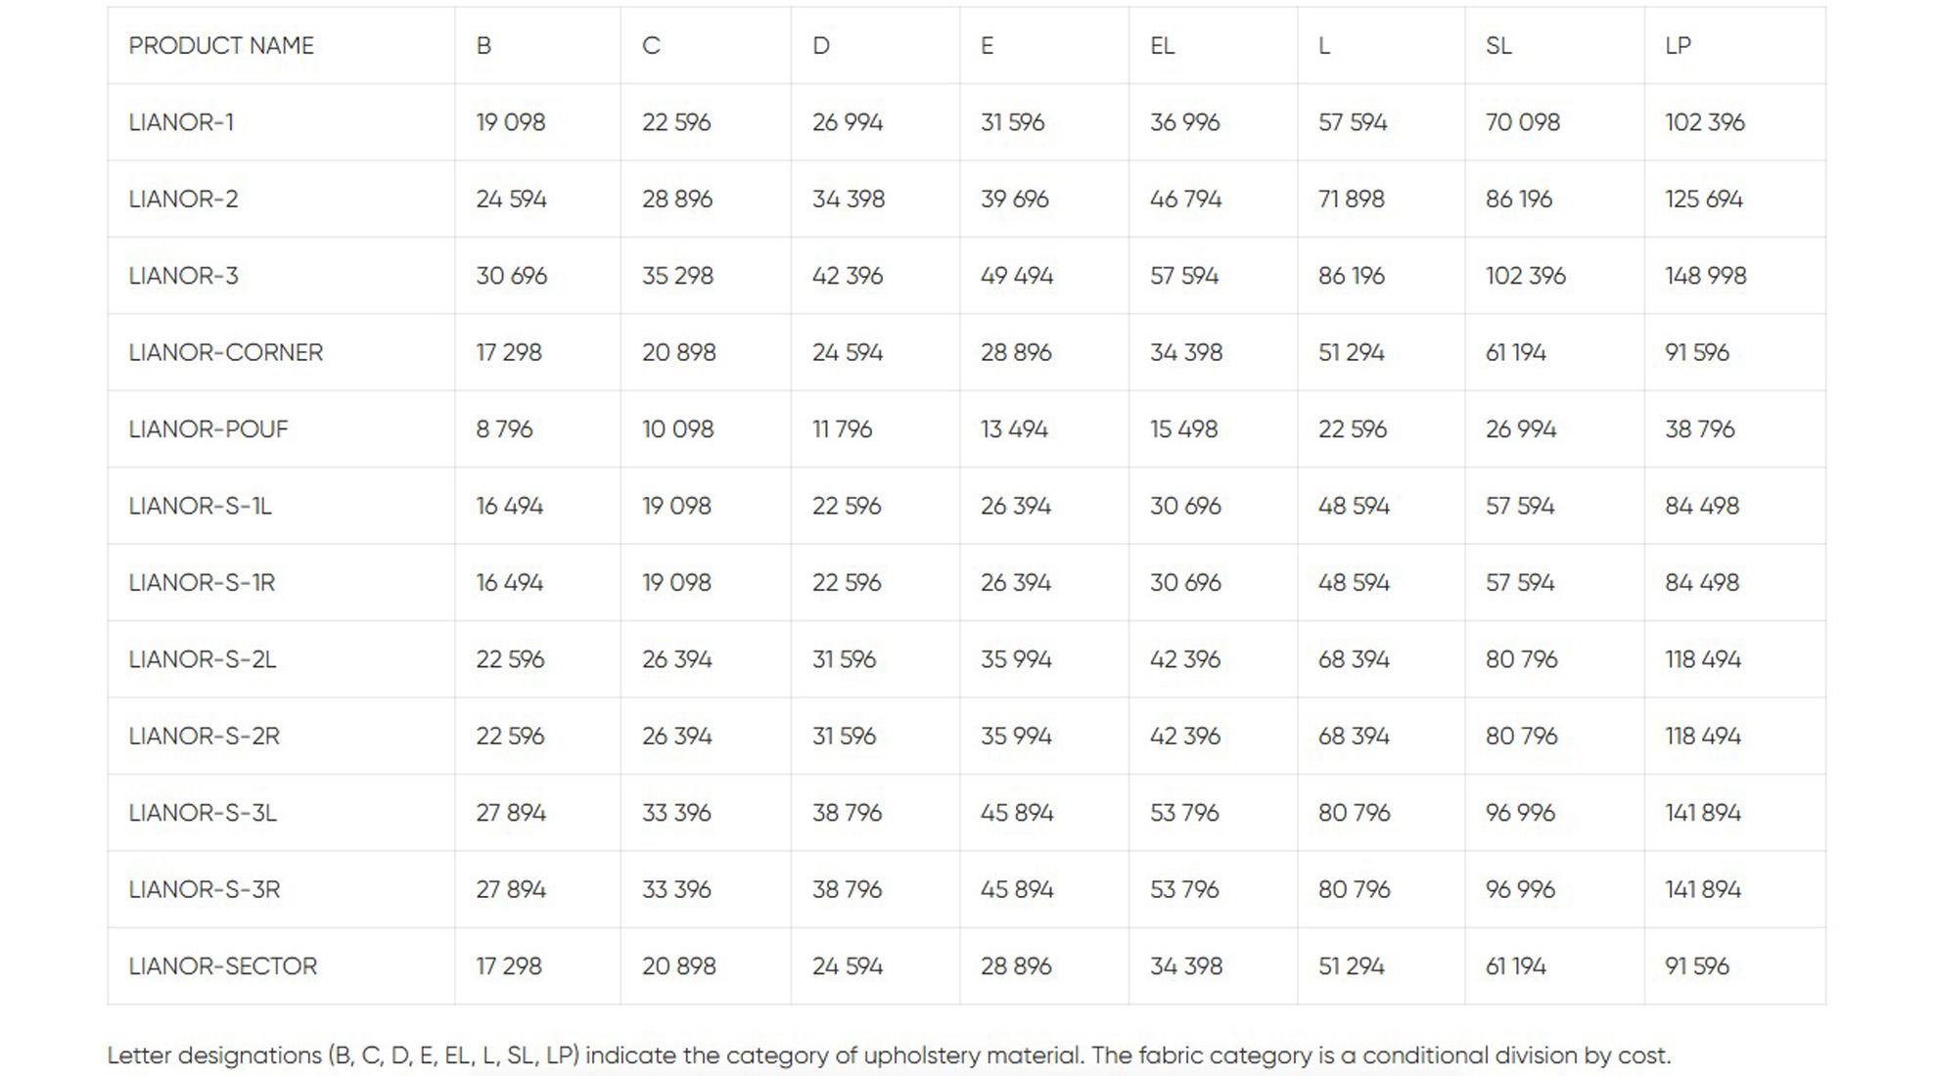Select the EL column header
Viewport: 1934px width, 1076px height.
point(1162,46)
